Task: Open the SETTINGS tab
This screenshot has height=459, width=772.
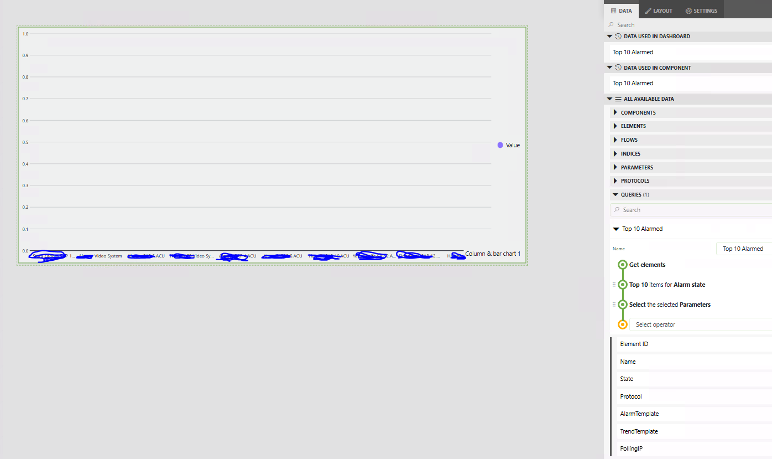Action: coord(701,11)
